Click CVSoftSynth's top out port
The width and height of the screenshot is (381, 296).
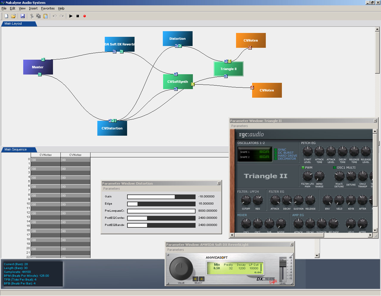pos(176,74)
